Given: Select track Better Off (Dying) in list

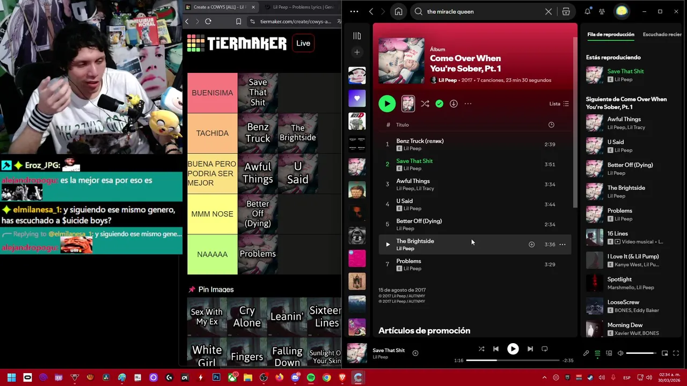Looking at the screenshot, I should click(475, 224).
